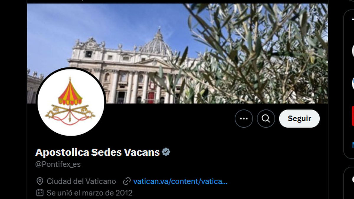The height and width of the screenshot is (199, 354).
Task: Open the red thumbnail in right sidebar
Action: tap(353, 116)
